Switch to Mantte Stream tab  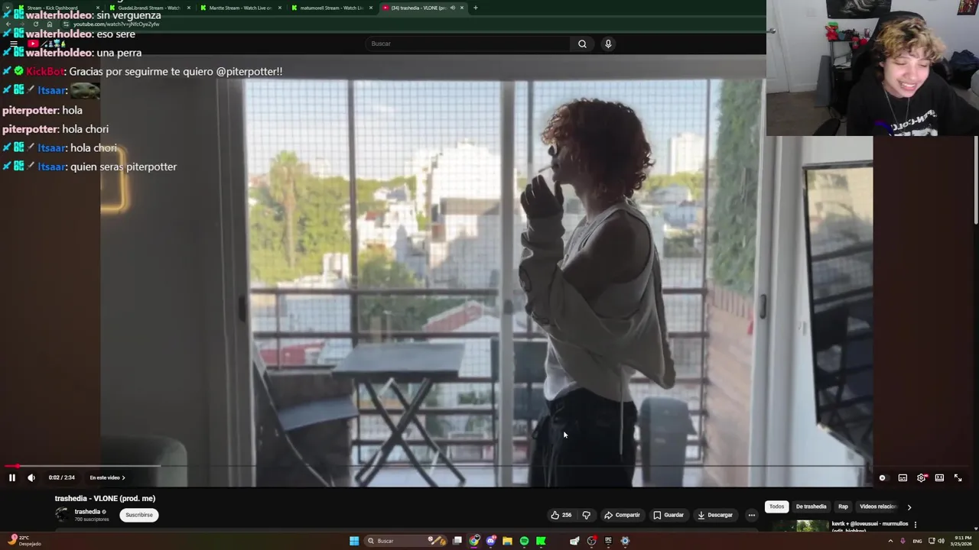click(240, 8)
